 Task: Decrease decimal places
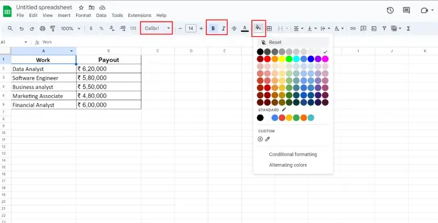tap(112, 28)
